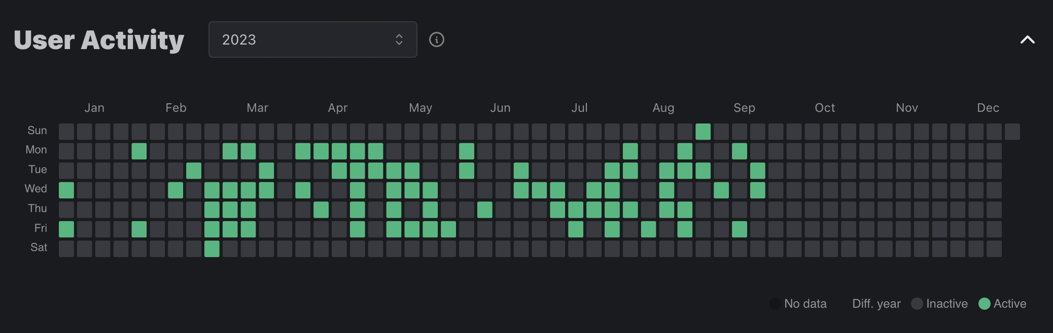Viewport: 1053px width, 333px height.
Task: Click the first Friday cell in January
Action: click(66, 229)
